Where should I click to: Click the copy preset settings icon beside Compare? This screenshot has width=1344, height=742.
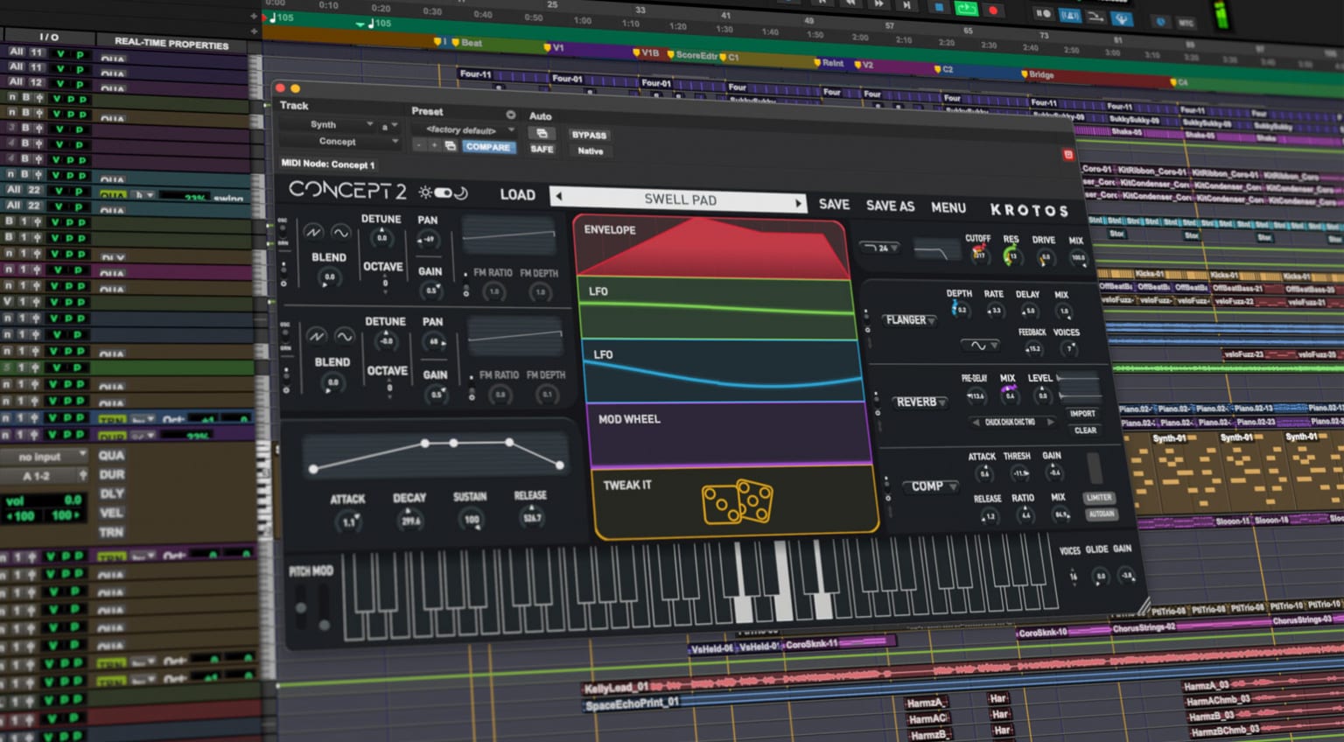[x=450, y=146]
